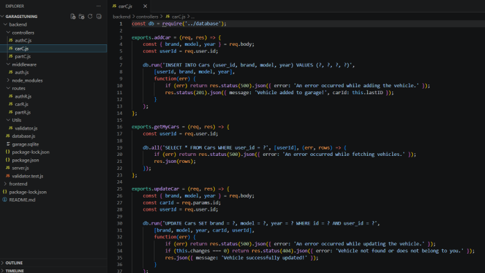
Task: Collapse all folders in Explorer
Action: pyautogui.click(x=99, y=17)
